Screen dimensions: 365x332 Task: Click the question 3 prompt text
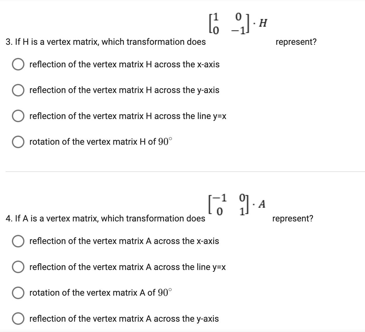(105, 42)
